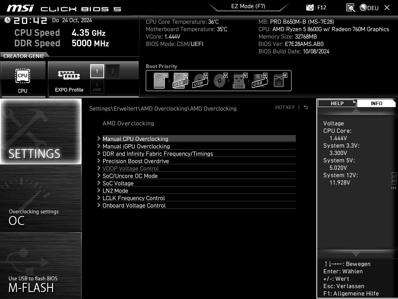Image resolution: width=398 pixels, height=299 pixels.
Task: Click the CPU Core voltage value 1.444V in info panel
Action: tap(338, 138)
